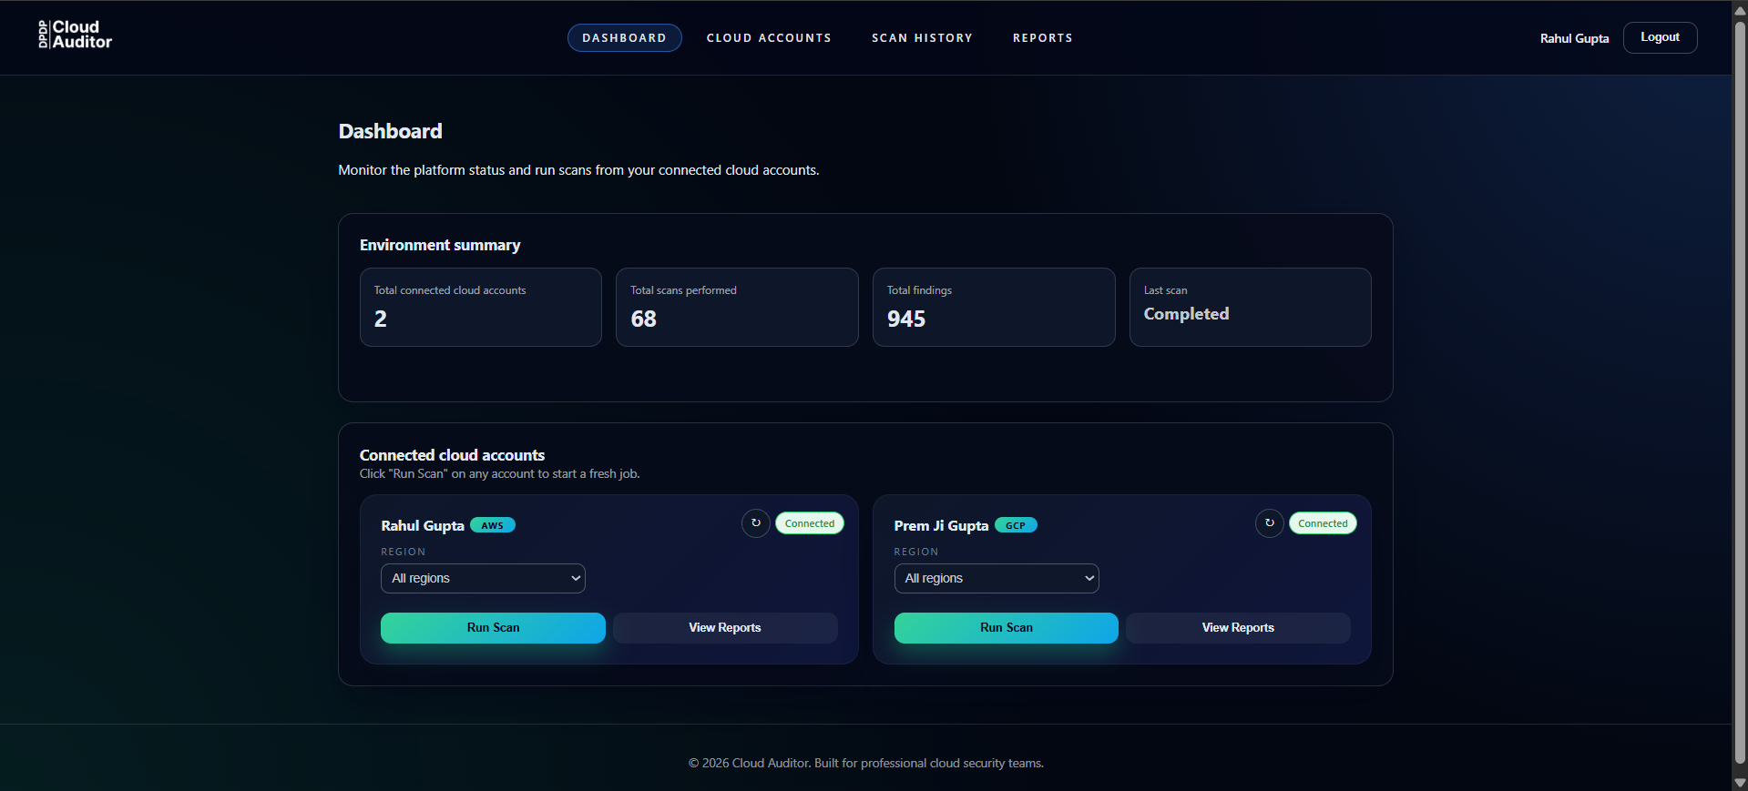1748x791 pixels.
Task: Click the Prem Ji Gupta account name
Action: [x=941, y=525]
